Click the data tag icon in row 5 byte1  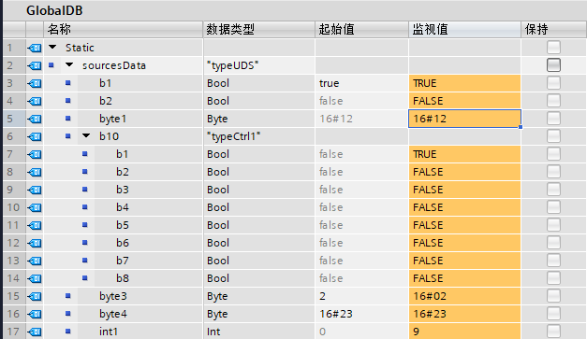[x=35, y=119]
